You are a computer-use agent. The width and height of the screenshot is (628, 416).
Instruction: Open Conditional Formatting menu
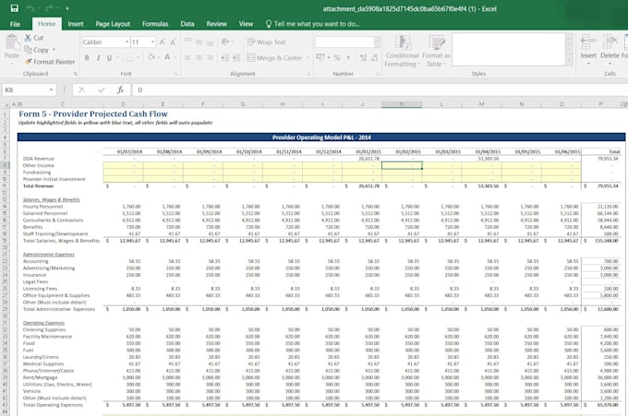tap(402, 52)
